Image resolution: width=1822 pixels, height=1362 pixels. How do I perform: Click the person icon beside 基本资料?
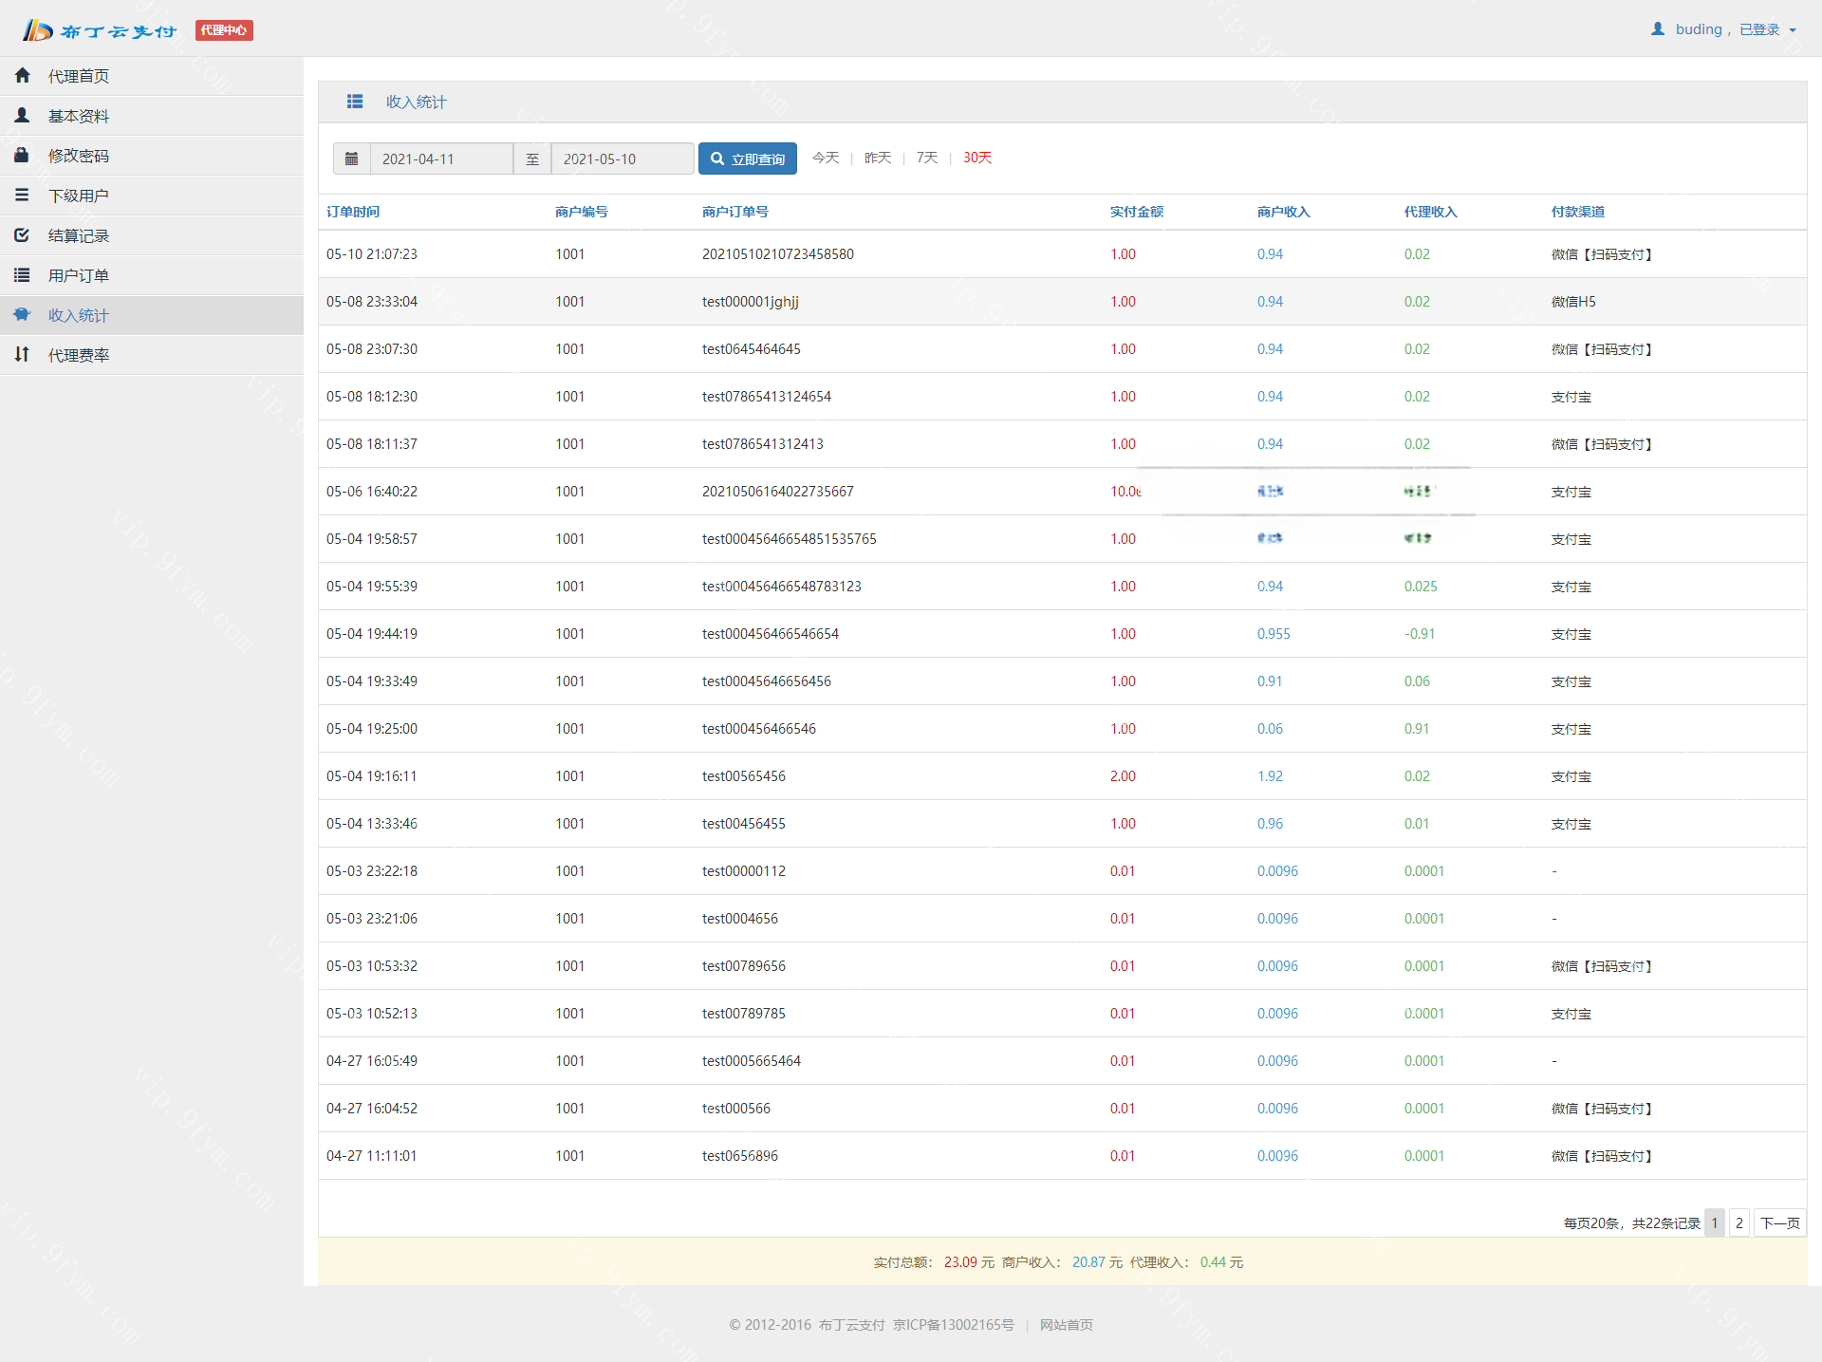(23, 115)
